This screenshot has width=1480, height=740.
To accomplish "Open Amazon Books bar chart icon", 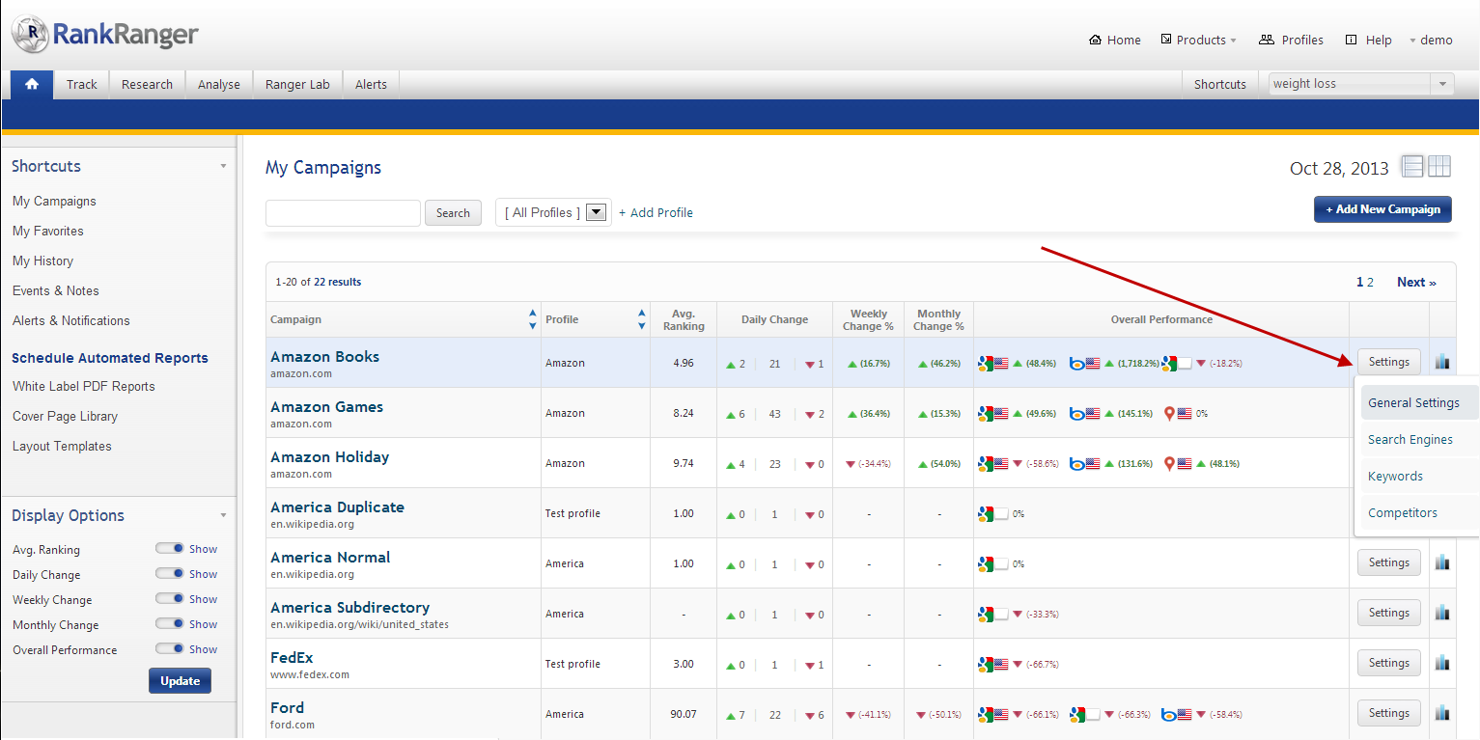I will coord(1442,362).
